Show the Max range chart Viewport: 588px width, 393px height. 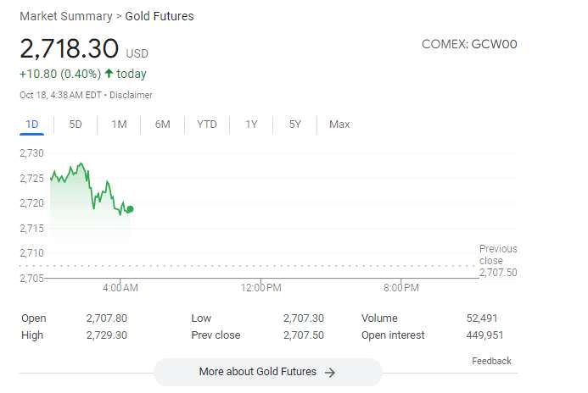[339, 125]
